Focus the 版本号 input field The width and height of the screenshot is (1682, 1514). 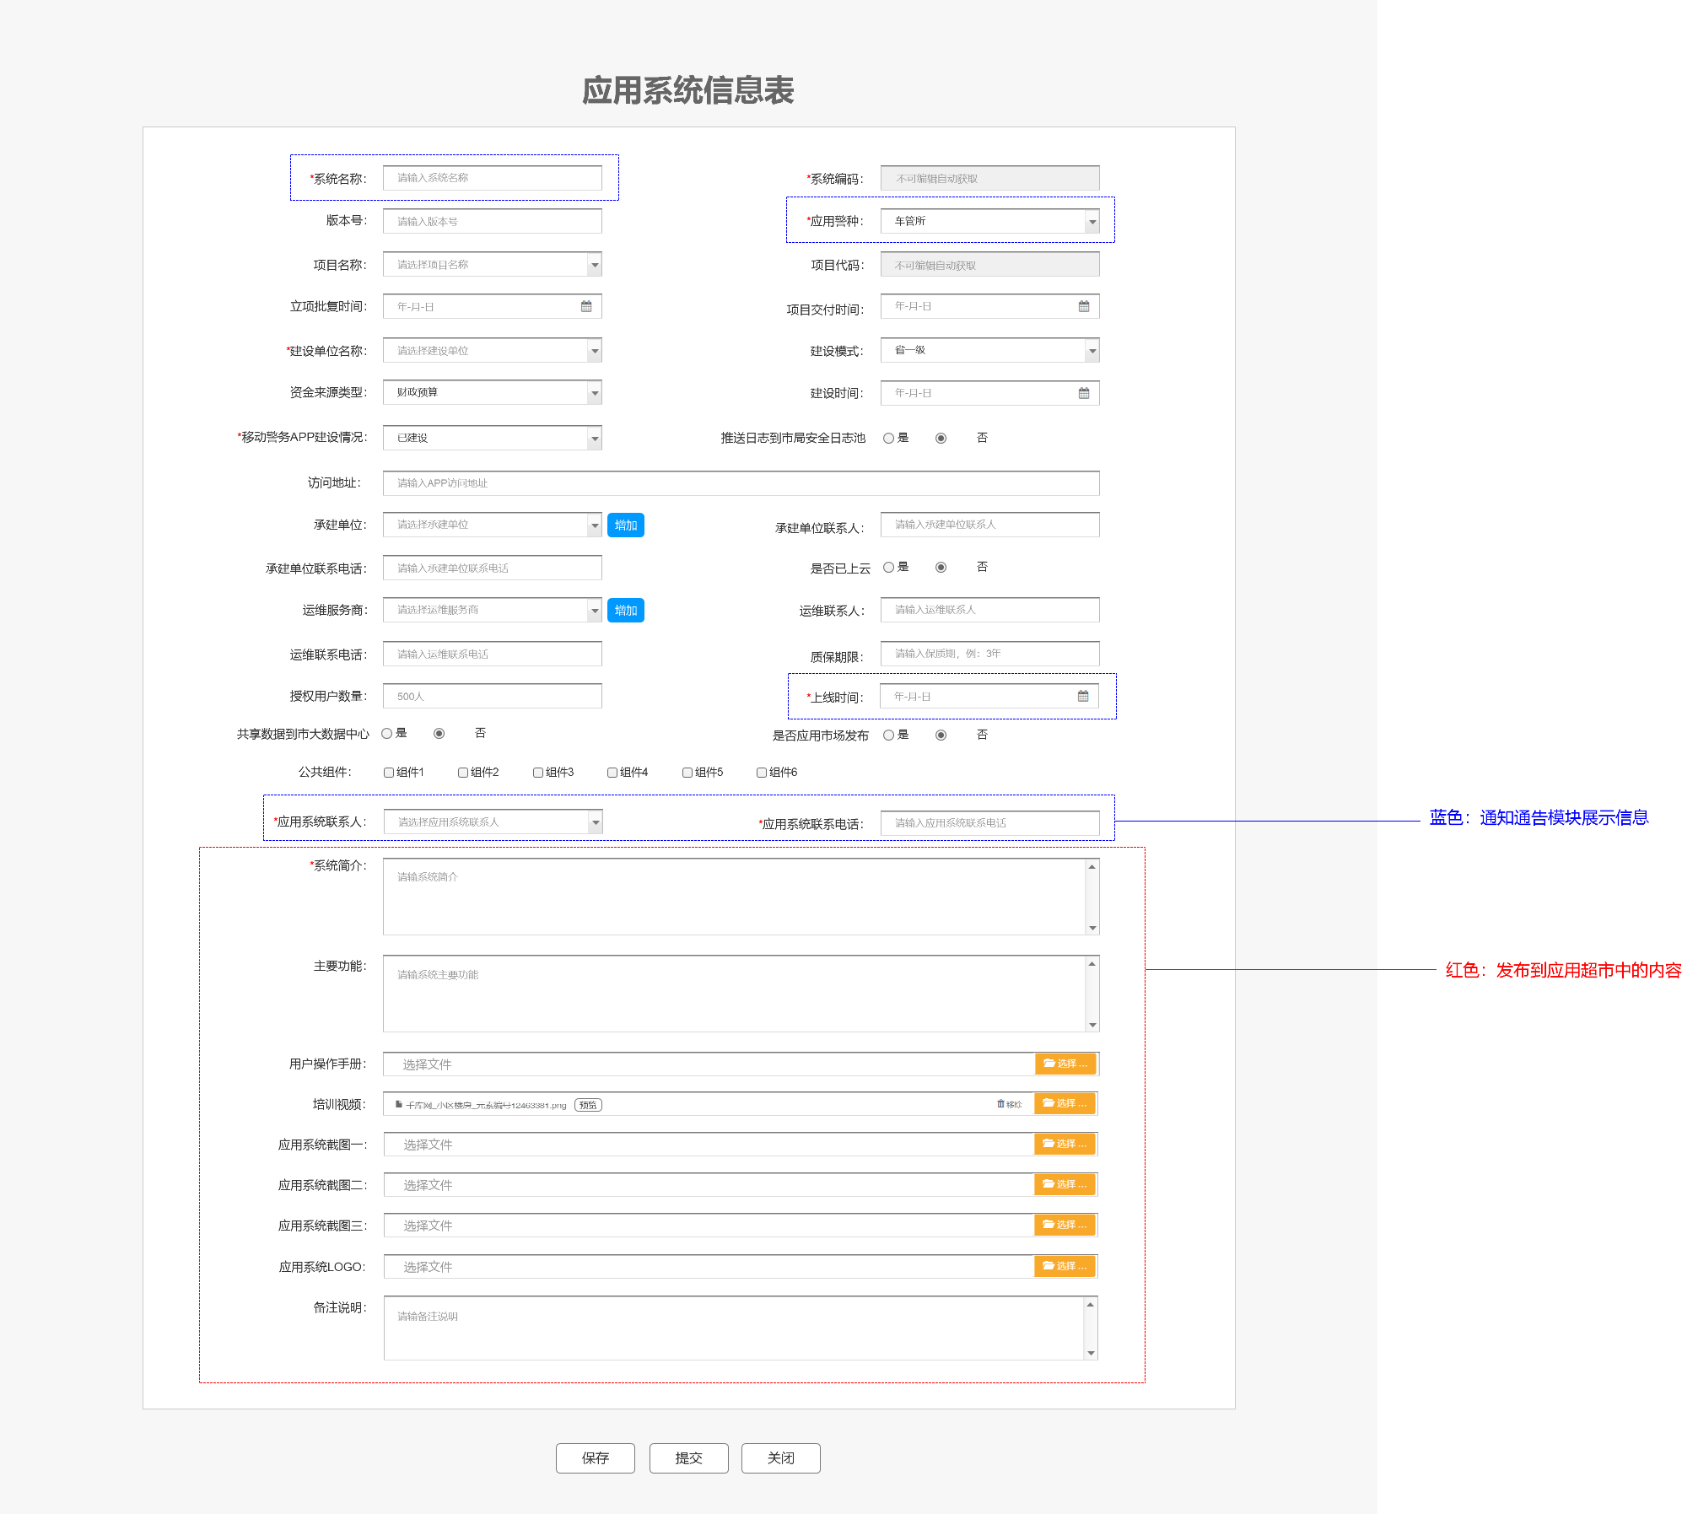pyautogui.click(x=493, y=221)
